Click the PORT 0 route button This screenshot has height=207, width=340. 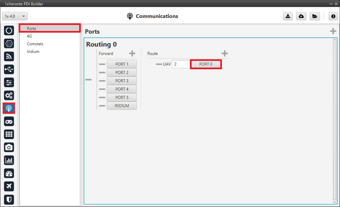206,64
